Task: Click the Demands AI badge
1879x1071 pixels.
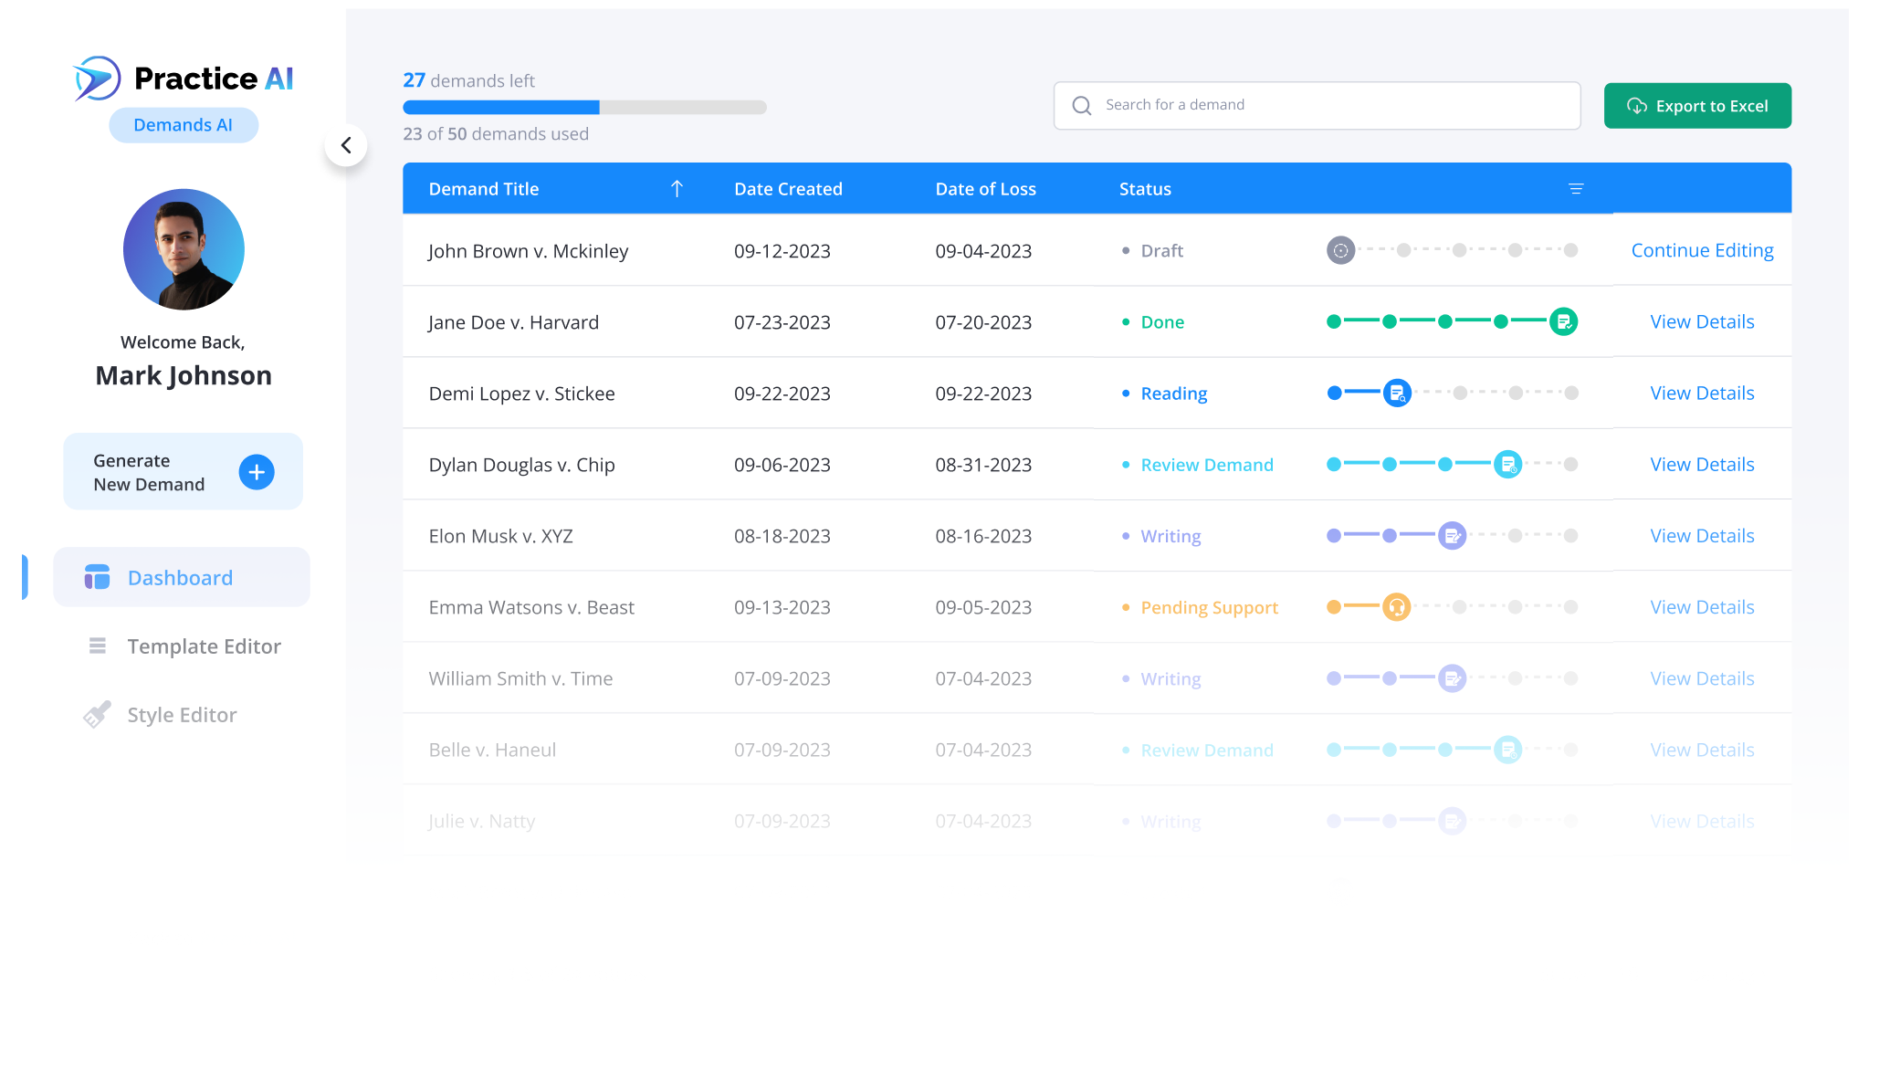Action: (x=183, y=125)
